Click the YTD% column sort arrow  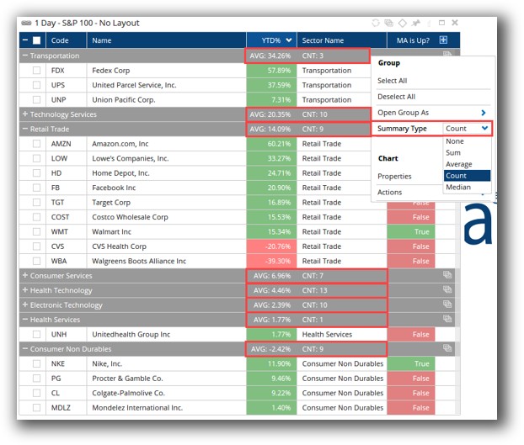click(x=289, y=40)
